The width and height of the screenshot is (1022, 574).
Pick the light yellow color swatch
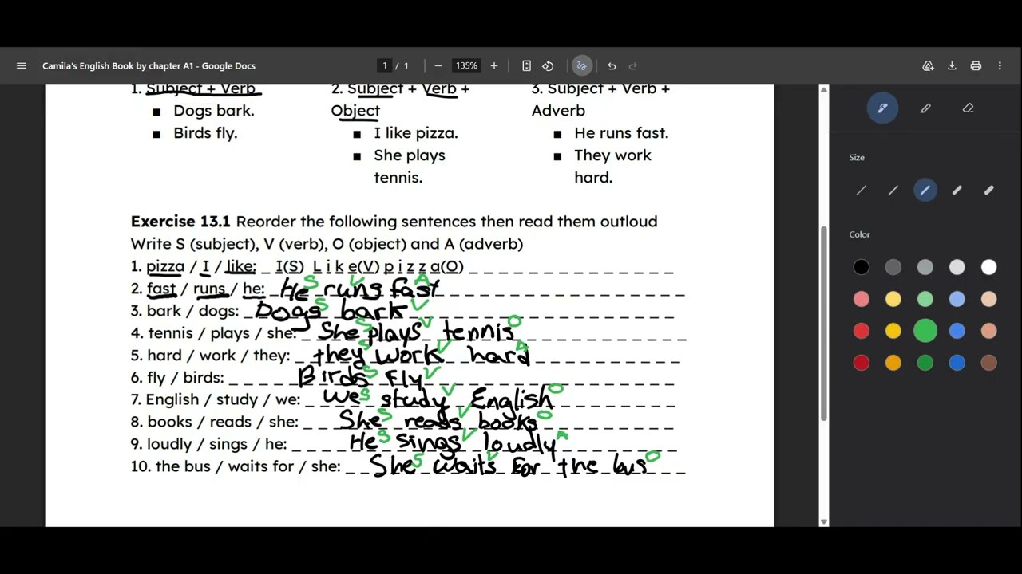pos(893,299)
